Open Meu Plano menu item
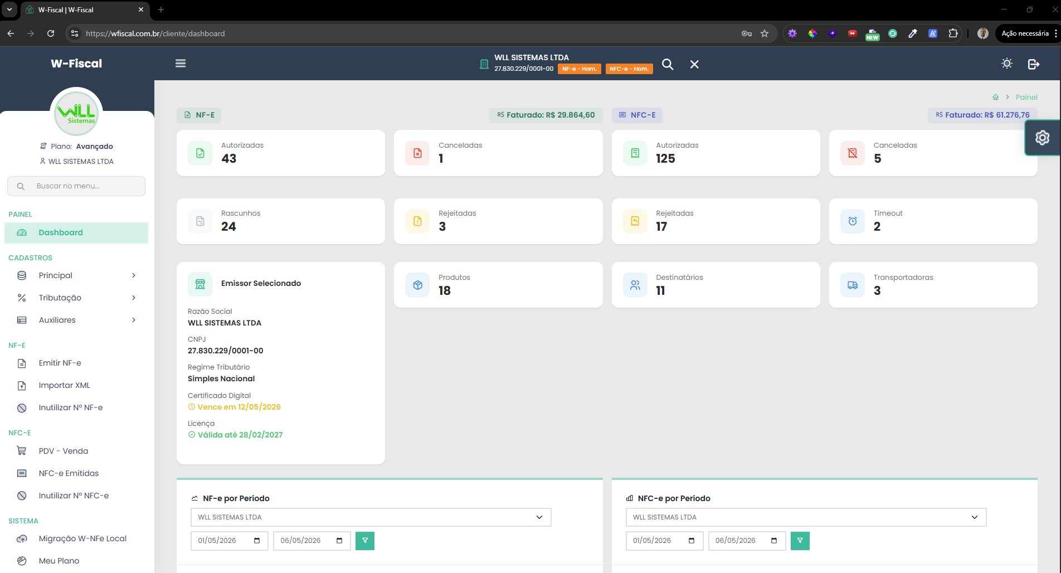Screen dimensions: 1061x573 [76, 561]
